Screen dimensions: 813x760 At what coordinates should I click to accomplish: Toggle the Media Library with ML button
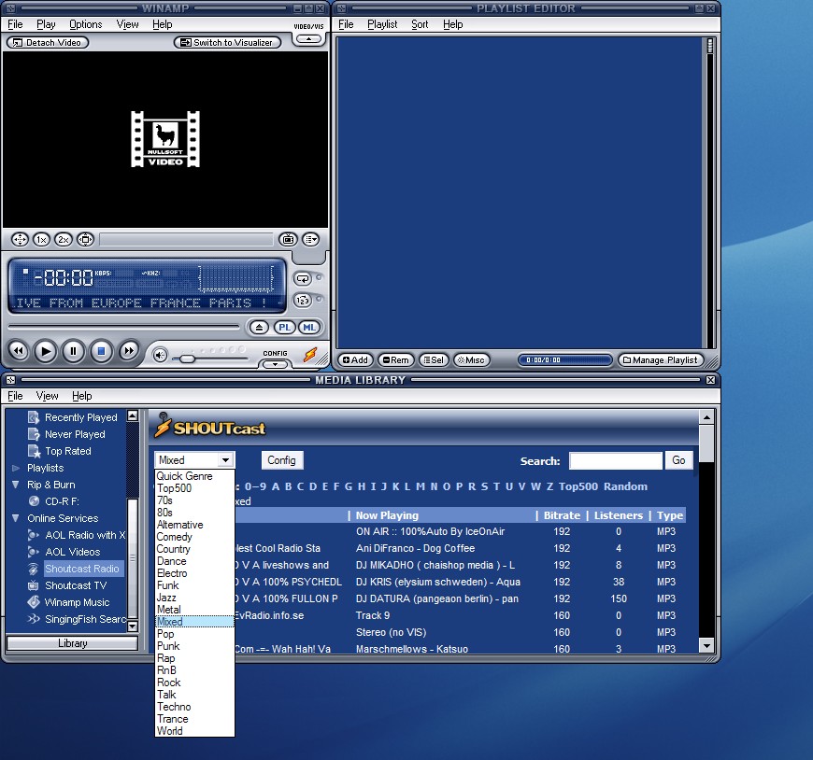point(309,328)
